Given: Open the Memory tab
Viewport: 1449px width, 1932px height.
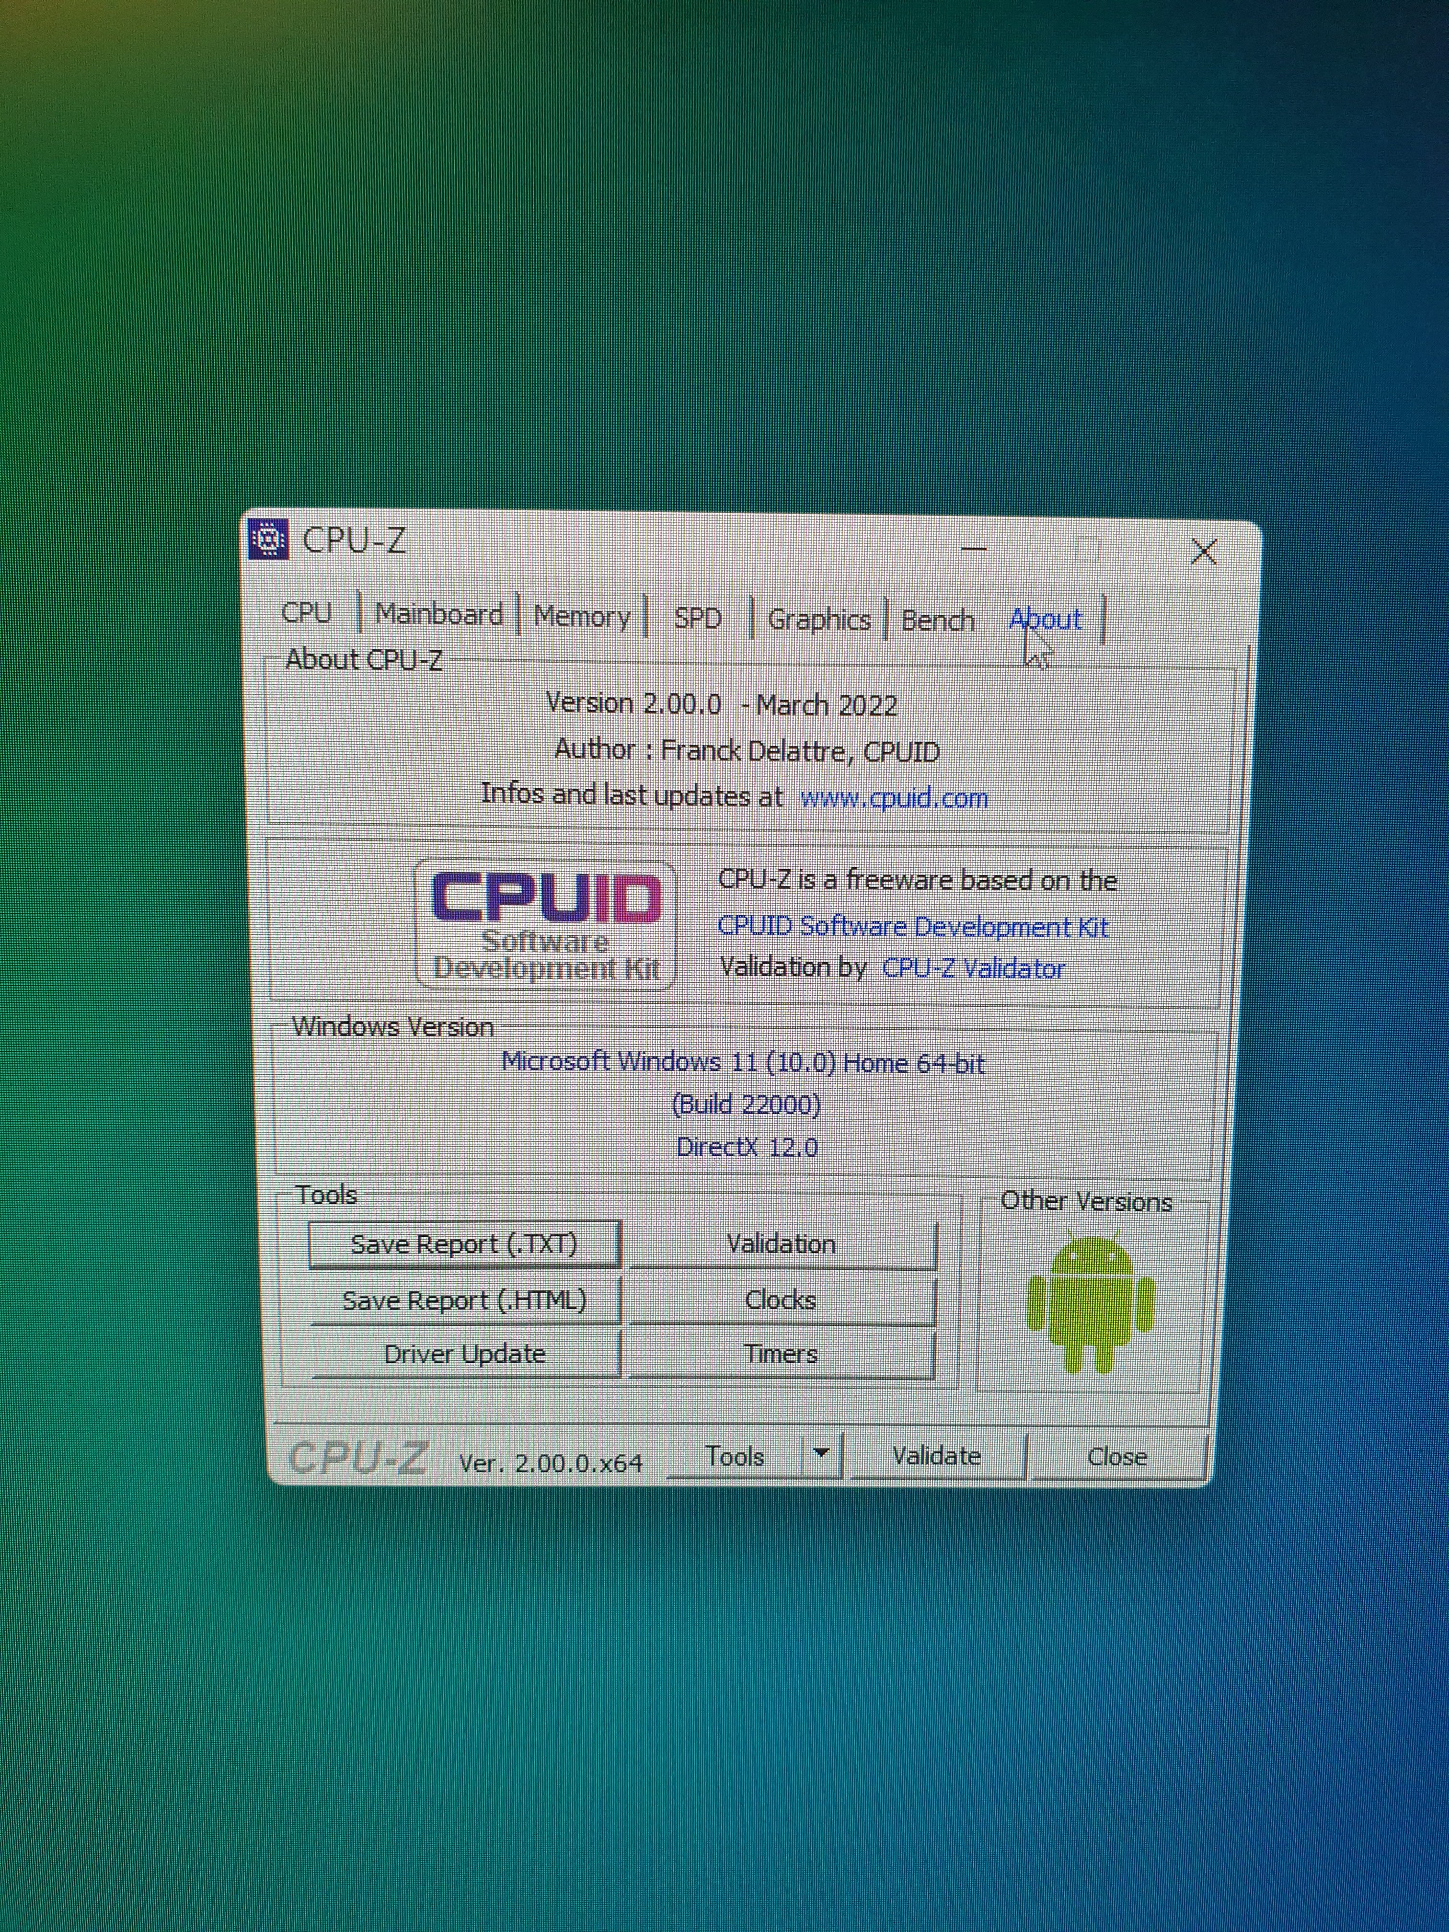Looking at the screenshot, I should click(x=582, y=617).
